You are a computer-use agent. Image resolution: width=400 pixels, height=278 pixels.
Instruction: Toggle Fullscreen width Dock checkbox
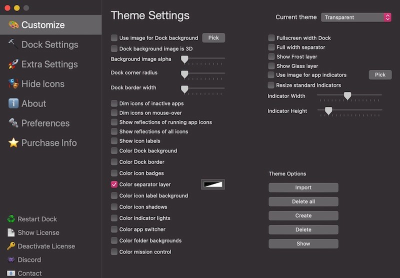[271, 38]
